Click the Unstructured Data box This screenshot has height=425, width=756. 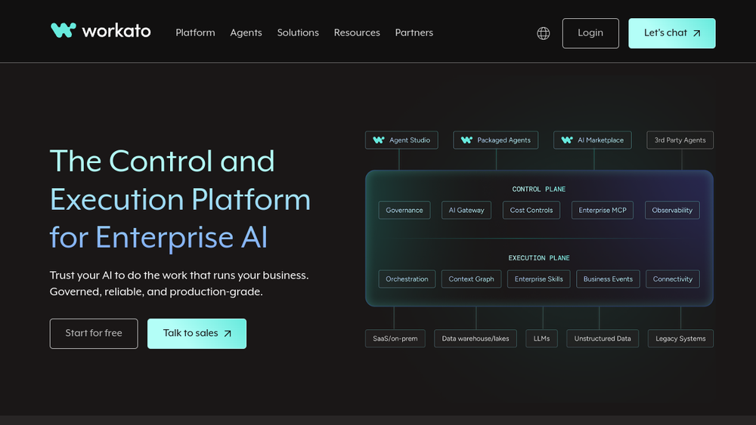click(x=603, y=338)
